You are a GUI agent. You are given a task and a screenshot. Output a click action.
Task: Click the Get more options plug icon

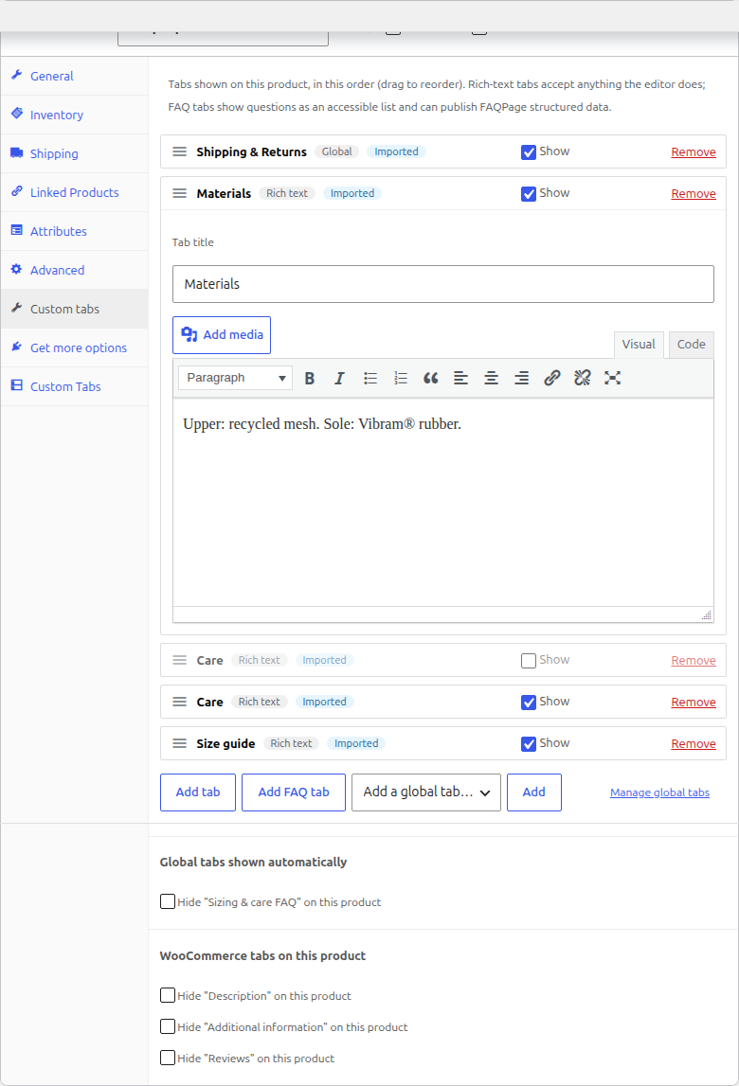coord(17,347)
